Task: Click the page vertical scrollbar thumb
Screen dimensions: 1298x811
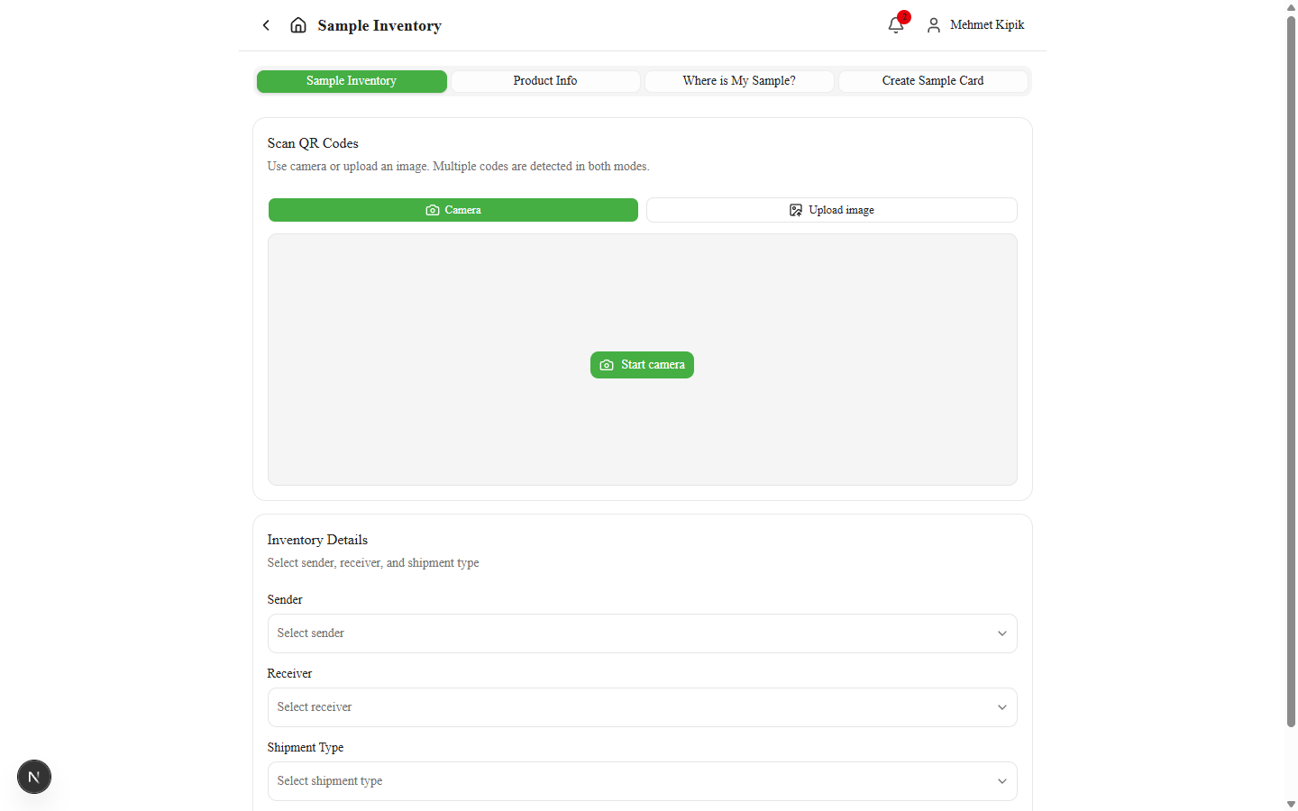Action: (x=1291, y=371)
